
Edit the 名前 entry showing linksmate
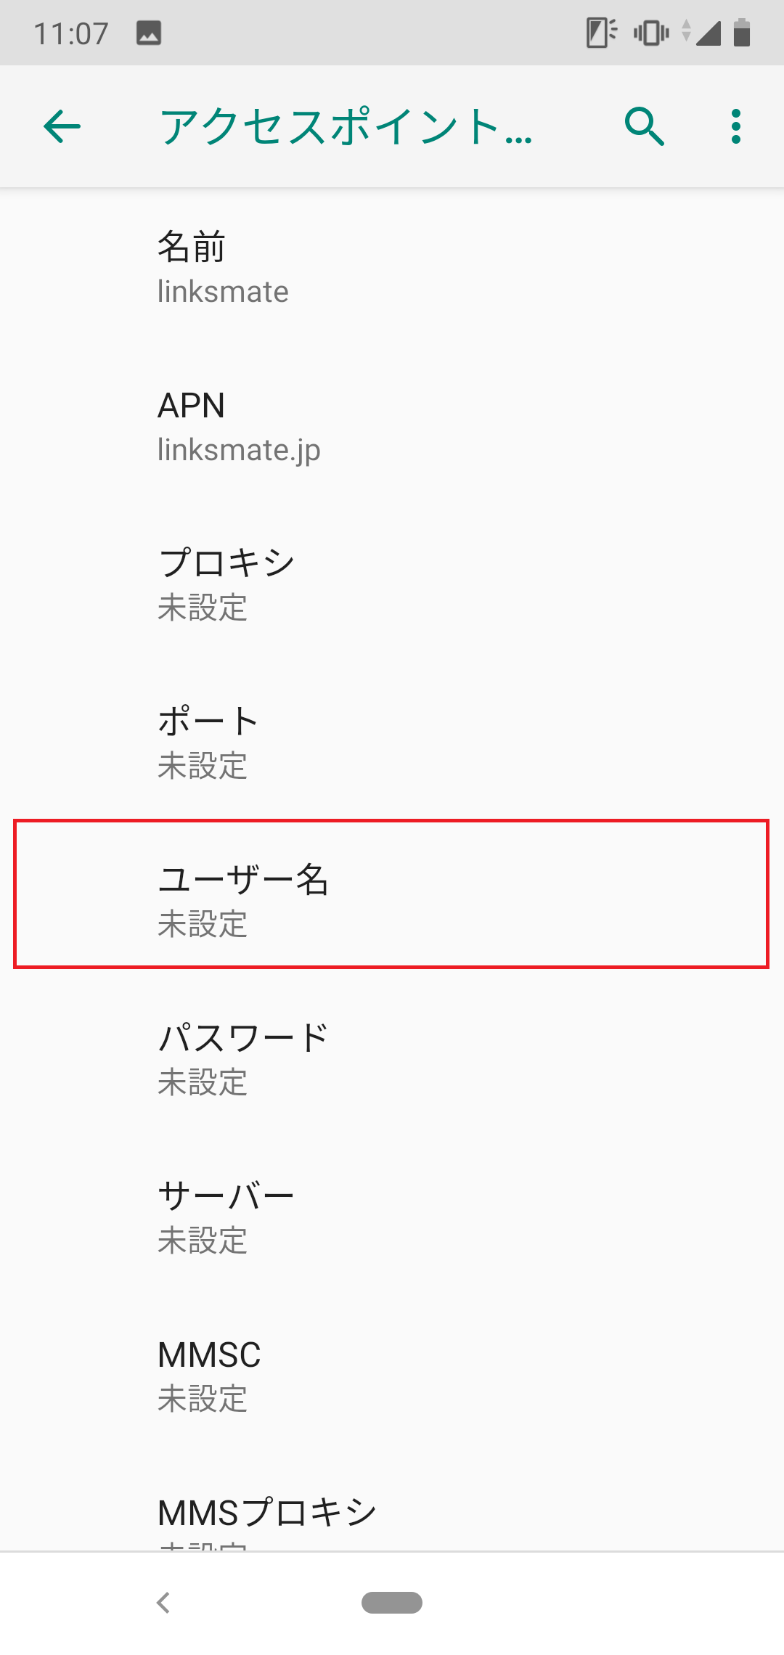pyautogui.click(x=392, y=267)
